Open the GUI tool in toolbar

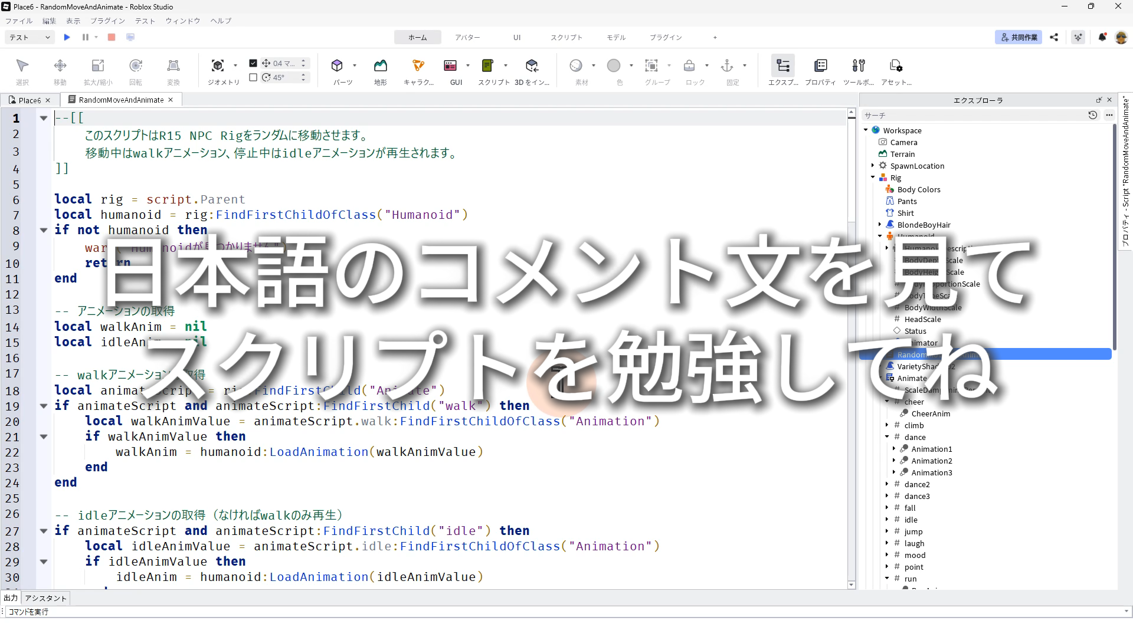click(x=450, y=65)
